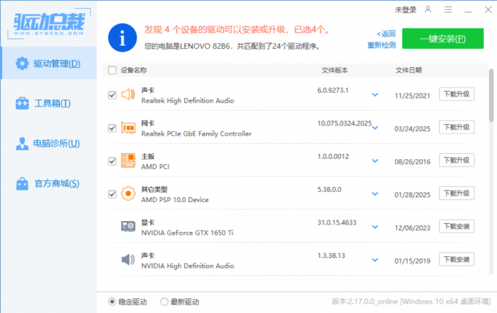Toggle the select-all checkbox beside 设备名称
The height and width of the screenshot is (313, 497).
(x=113, y=70)
